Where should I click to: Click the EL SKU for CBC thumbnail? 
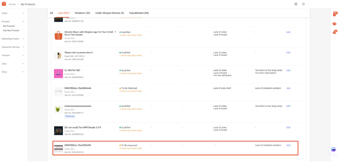[58, 73]
